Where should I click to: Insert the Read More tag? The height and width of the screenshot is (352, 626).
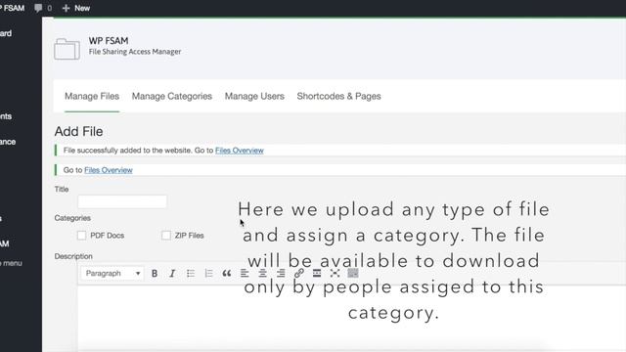click(x=317, y=274)
